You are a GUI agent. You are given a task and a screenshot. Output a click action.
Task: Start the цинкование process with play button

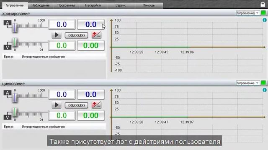point(57,105)
